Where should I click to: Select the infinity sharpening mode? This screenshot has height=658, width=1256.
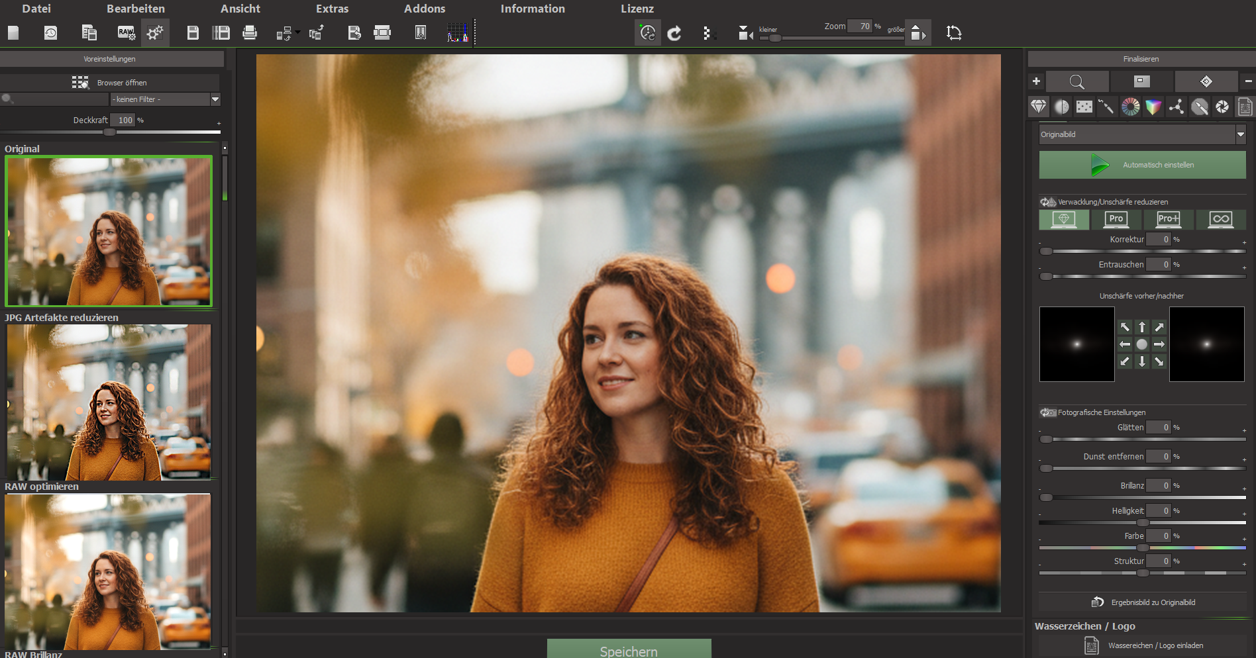point(1221,219)
